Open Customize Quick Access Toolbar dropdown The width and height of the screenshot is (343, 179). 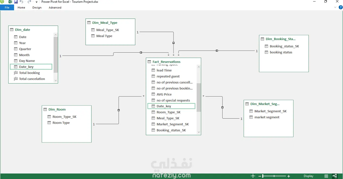pyautogui.click(x=37, y=2)
